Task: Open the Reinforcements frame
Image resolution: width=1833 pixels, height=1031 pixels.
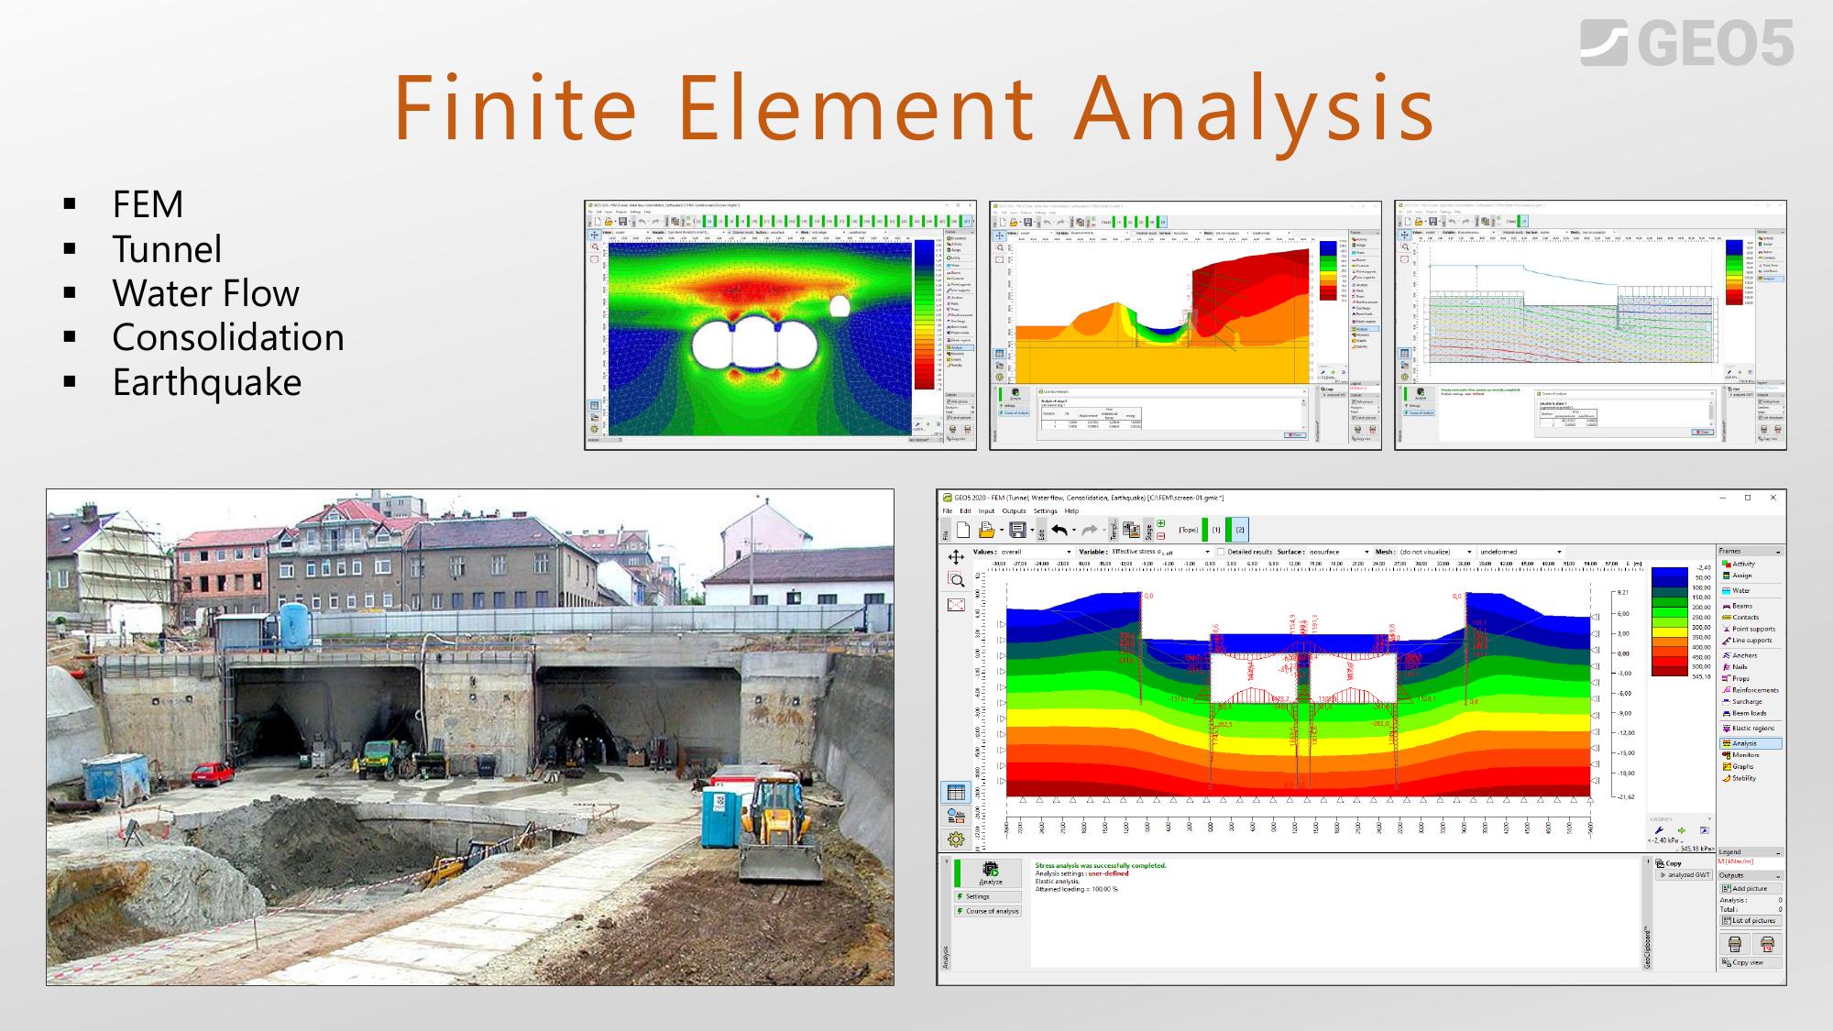Action: coord(1751,690)
